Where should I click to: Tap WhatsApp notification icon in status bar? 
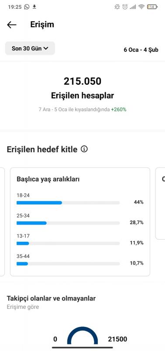tap(27, 7)
